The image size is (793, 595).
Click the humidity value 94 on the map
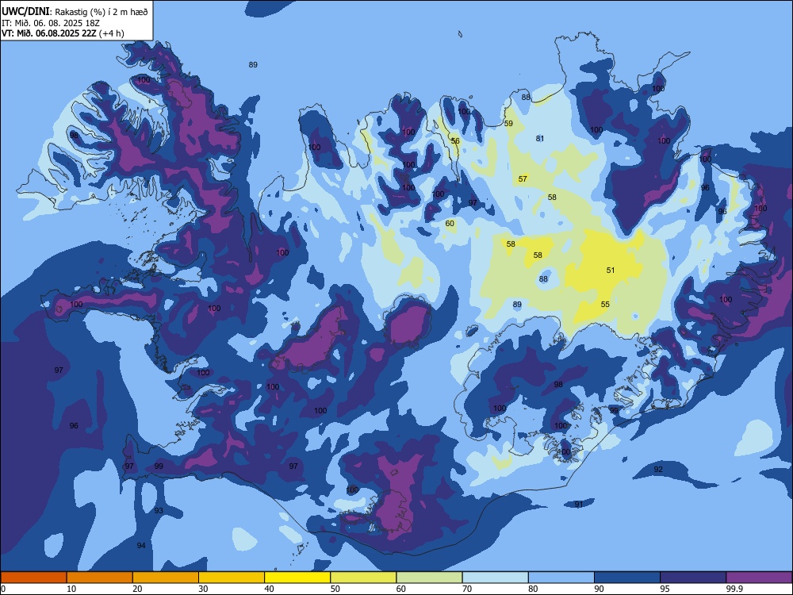click(141, 546)
